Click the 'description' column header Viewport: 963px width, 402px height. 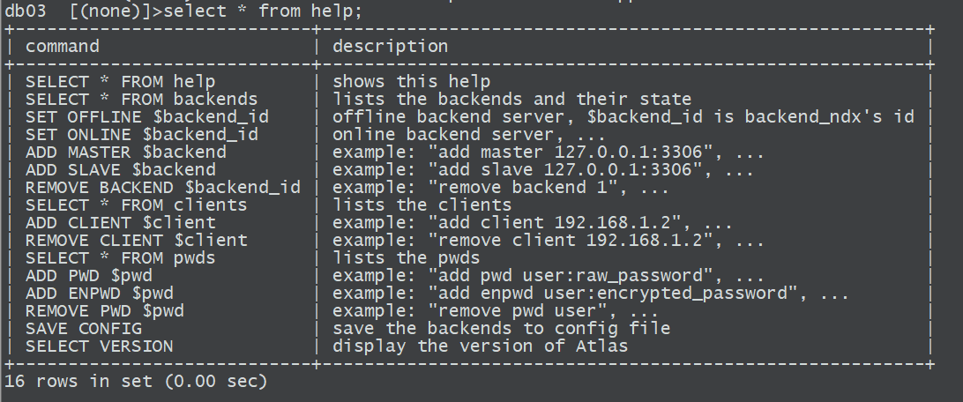[390, 47]
